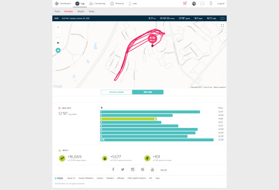Viewport: 279px width, 190px height.
Task: Click the mile 8 split bar
Action: click(x=144, y=136)
